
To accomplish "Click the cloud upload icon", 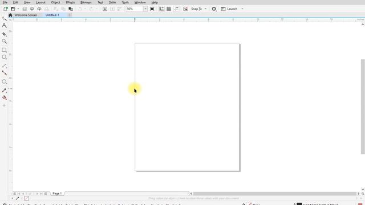I will click(39, 9).
